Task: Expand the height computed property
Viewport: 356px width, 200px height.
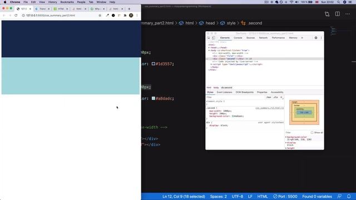Action: coord(286,148)
